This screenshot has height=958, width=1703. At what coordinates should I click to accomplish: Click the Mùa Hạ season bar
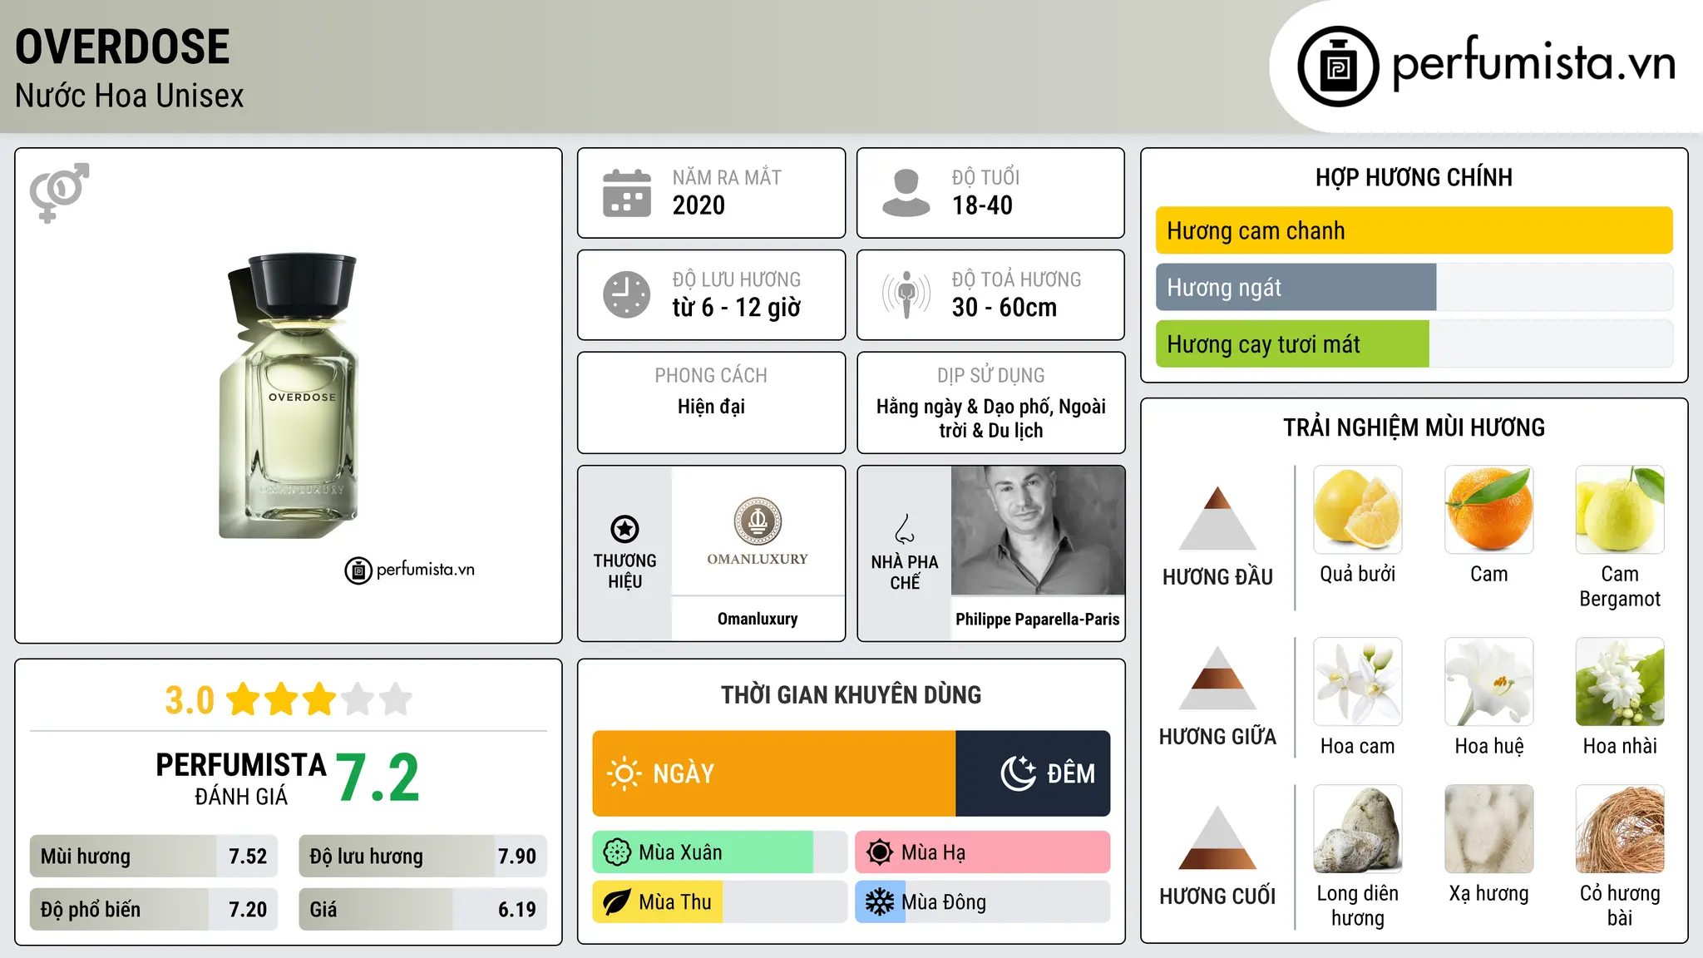coord(983,852)
